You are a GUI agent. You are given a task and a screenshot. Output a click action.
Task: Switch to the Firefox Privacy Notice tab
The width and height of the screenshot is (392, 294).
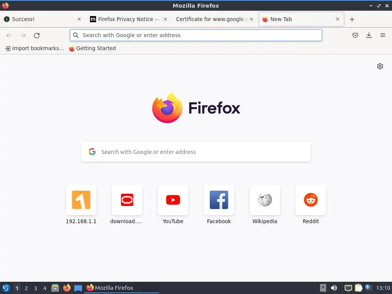coord(129,19)
